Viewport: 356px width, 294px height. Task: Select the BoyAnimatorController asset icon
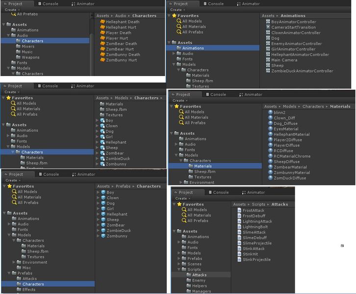(x=268, y=22)
